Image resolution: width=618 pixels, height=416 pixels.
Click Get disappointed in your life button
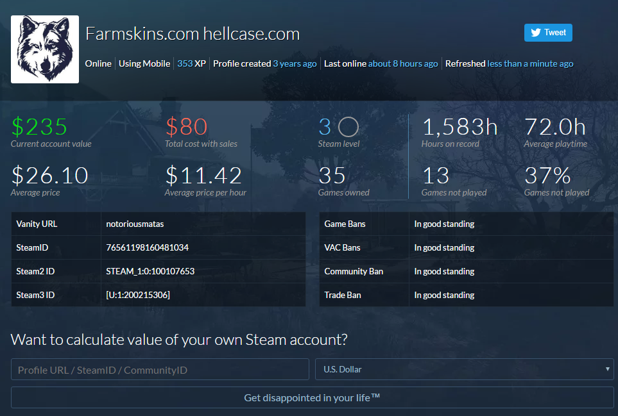[312, 397]
